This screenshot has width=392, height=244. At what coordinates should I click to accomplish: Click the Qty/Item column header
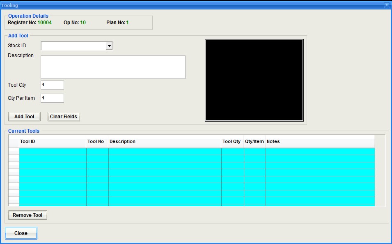pos(254,142)
